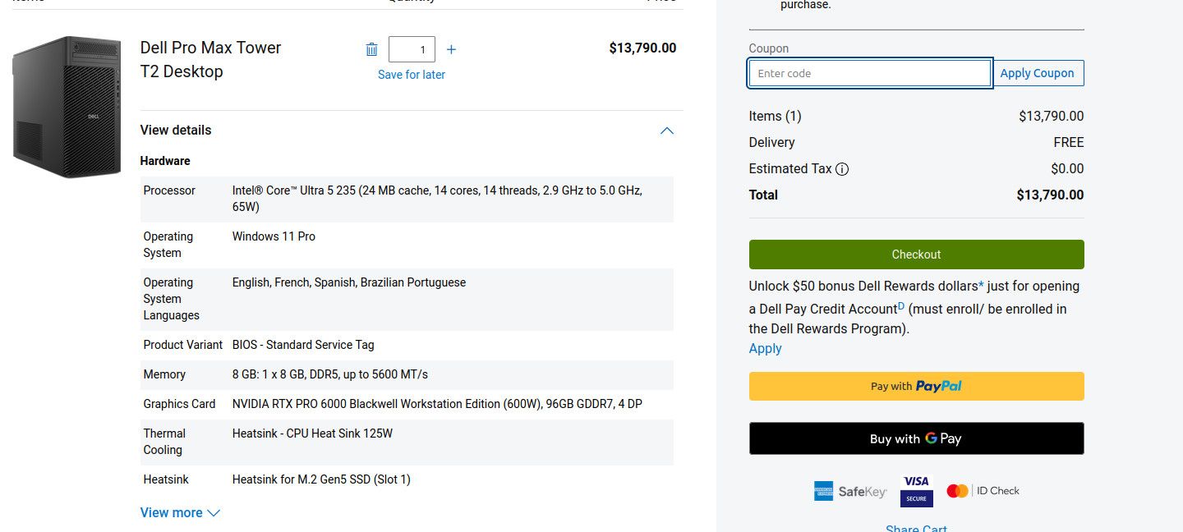The height and width of the screenshot is (532, 1183).
Task: Click the Thermal Cooling label
Action: point(164,442)
